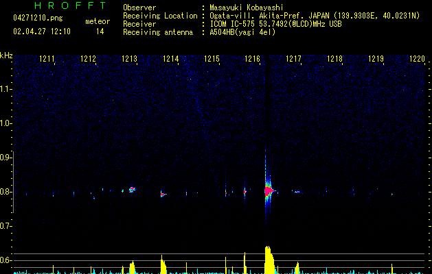The width and height of the screenshot is (432, 274).
Task: Click the 1.1 kHz axis label
Action: 5,89
